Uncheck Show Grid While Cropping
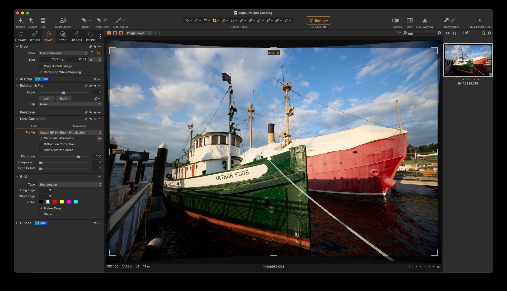This screenshot has width=507, height=291. [41, 72]
